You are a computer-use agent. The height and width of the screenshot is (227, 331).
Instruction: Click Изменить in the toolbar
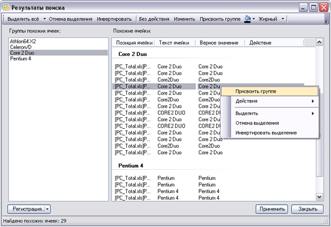click(x=184, y=19)
